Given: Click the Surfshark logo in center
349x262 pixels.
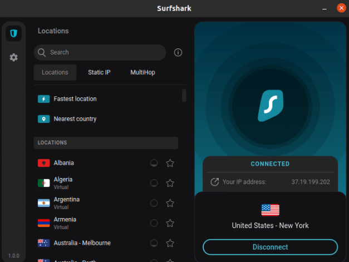Looking at the screenshot, I should 271,106.
